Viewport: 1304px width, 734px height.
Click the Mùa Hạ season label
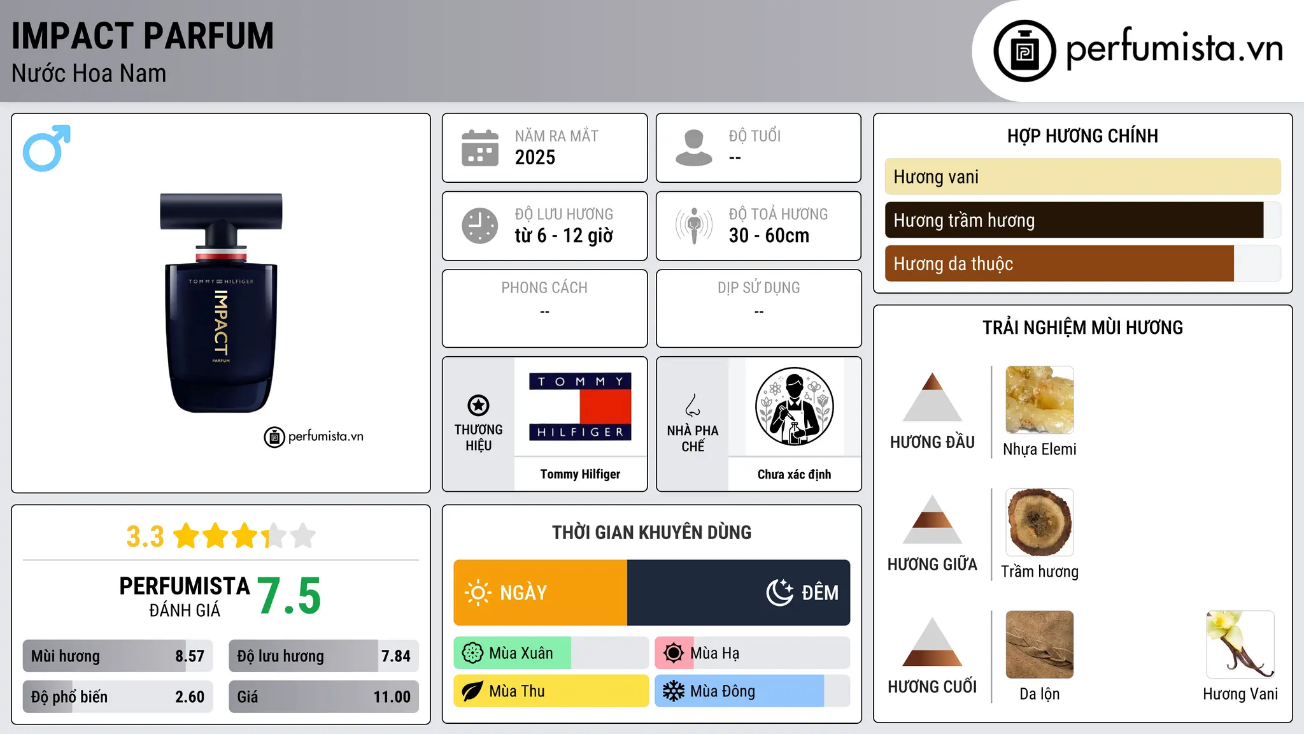tap(714, 653)
